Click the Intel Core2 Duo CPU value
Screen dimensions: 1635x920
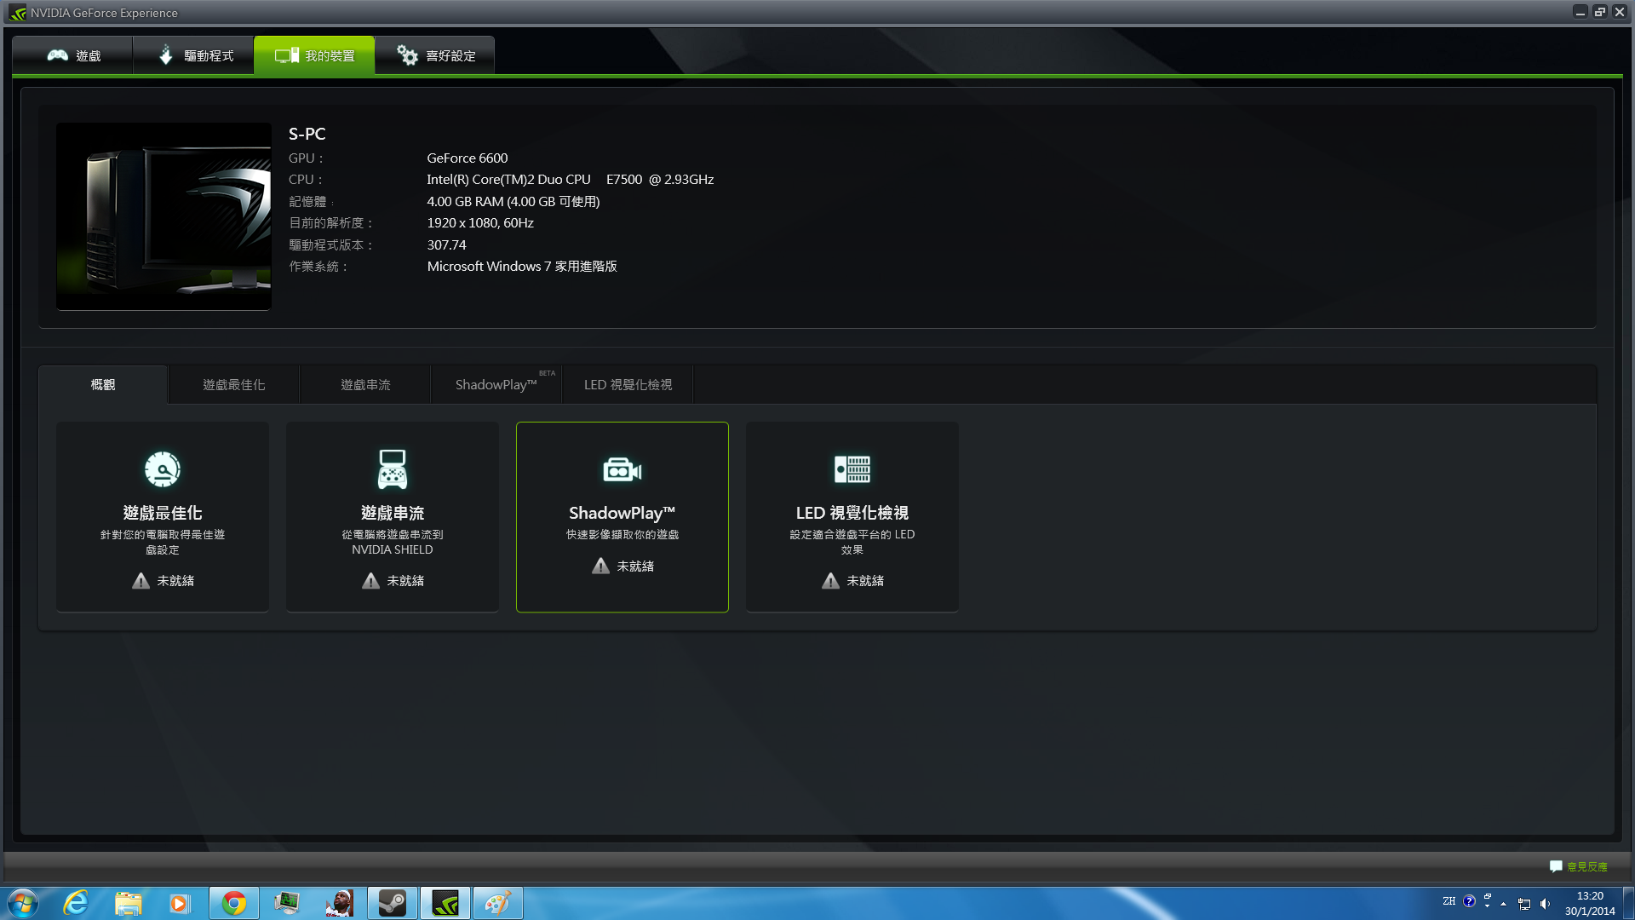[x=571, y=180]
